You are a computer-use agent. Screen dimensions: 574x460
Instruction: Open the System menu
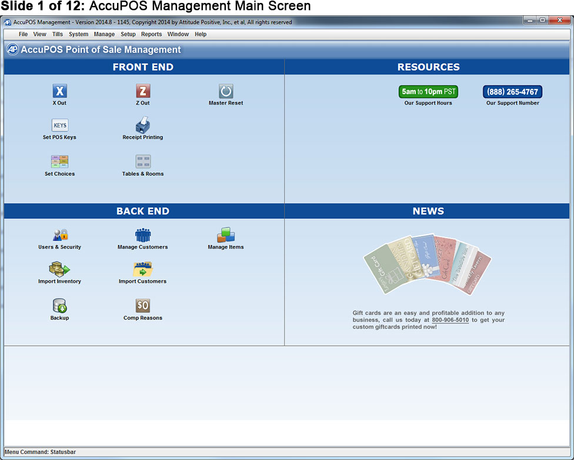point(78,34)
